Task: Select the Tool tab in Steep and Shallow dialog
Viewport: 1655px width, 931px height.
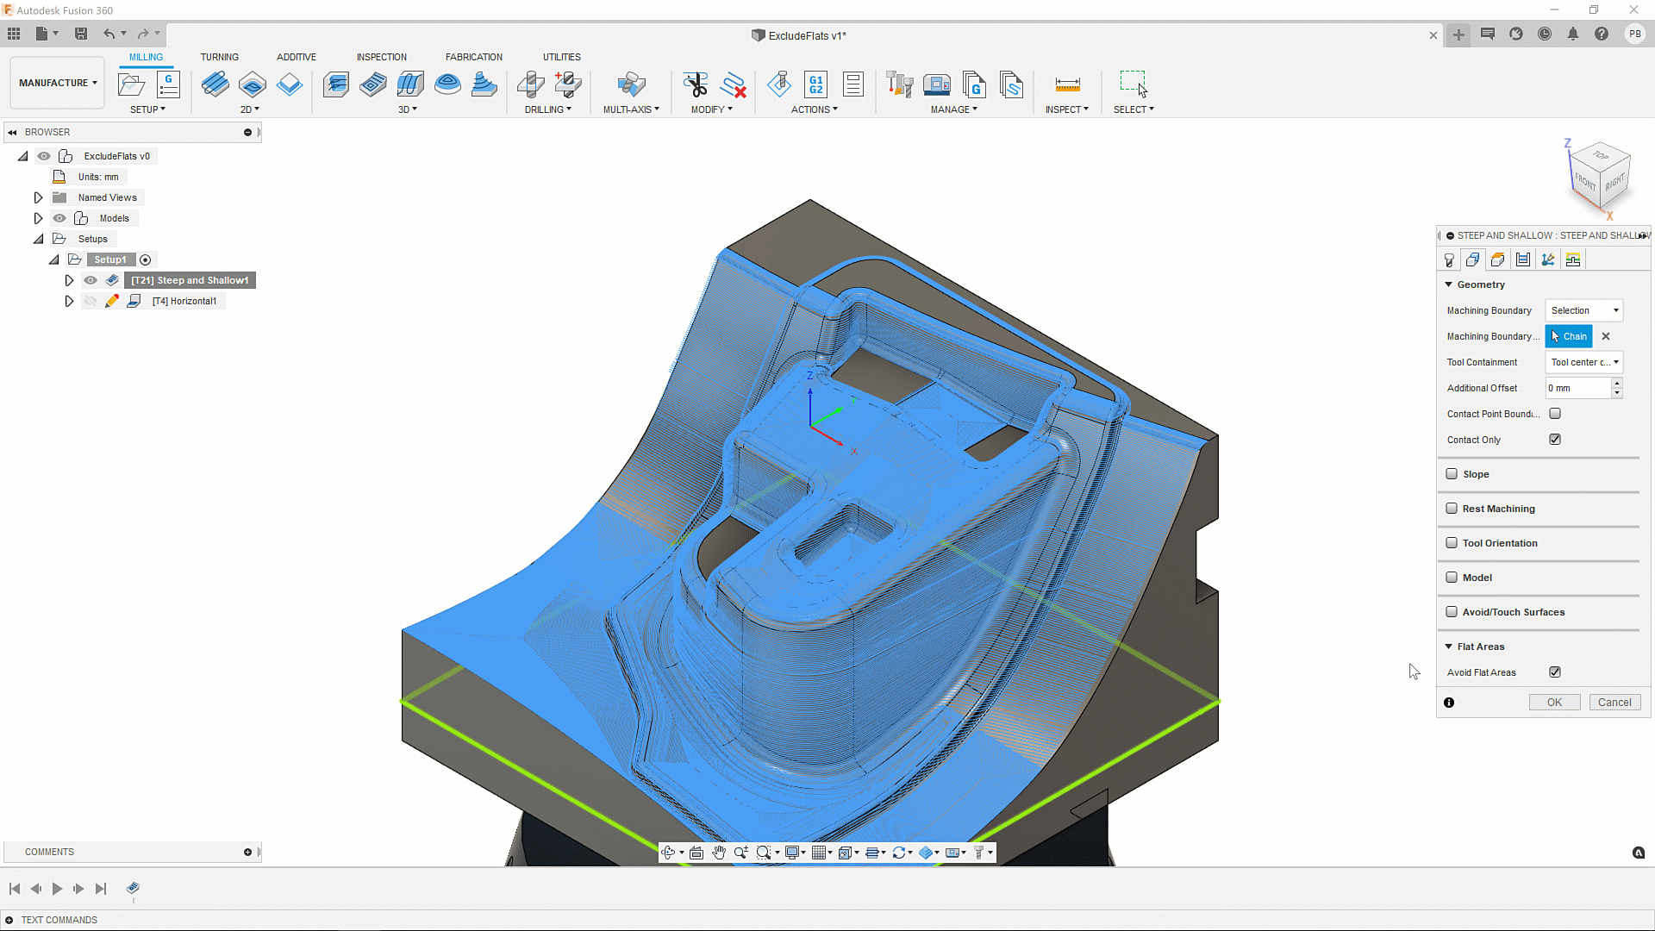Action: (1449, 259)
